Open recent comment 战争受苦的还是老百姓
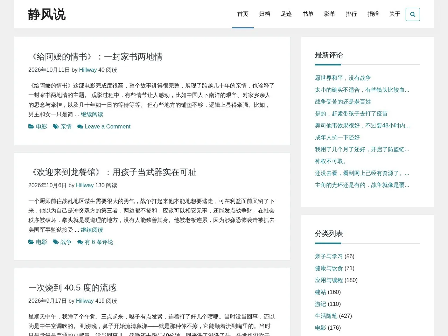Viewport: 448px width, 336px height. [343, 102]
